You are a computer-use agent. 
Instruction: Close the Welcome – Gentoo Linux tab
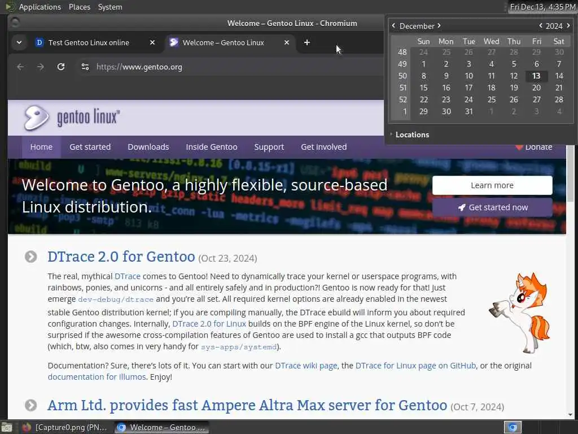click(x=286, y=42)
